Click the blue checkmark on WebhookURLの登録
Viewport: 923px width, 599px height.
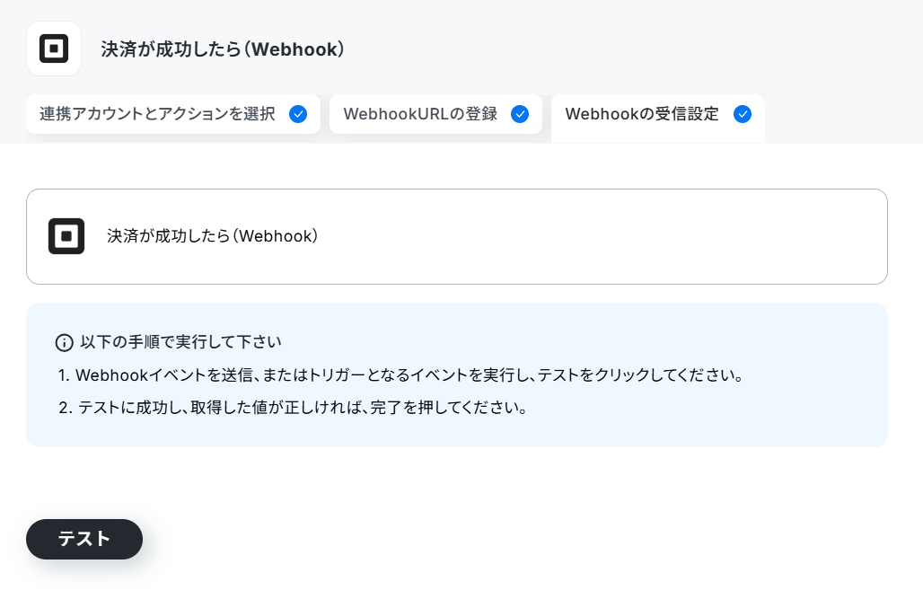point(520,114)
